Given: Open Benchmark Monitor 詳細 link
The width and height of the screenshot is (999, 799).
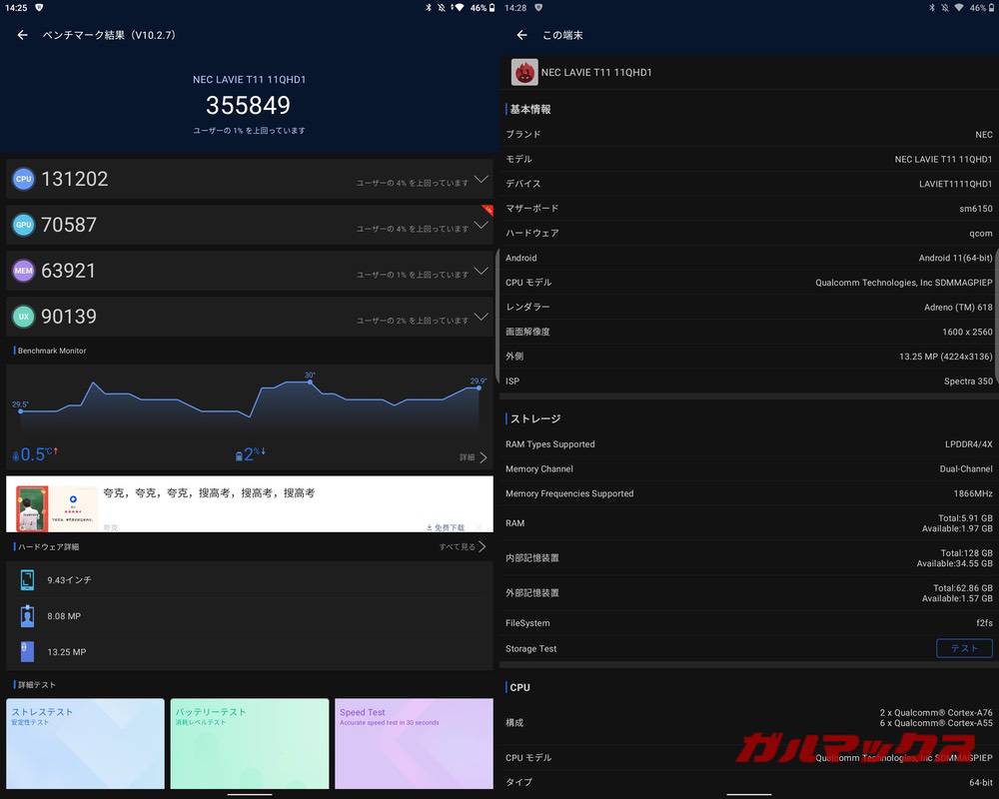Looking at the screenshot, I should coord(474,457).
